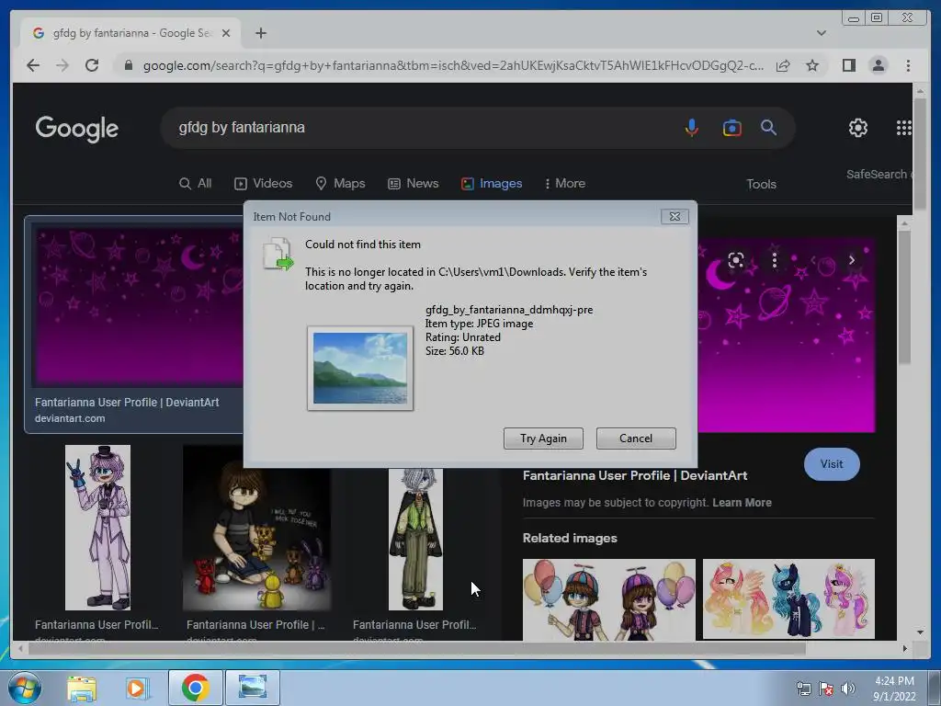Open Google settings gear
The image size is (941, 706).
click(x=858, y=127)
